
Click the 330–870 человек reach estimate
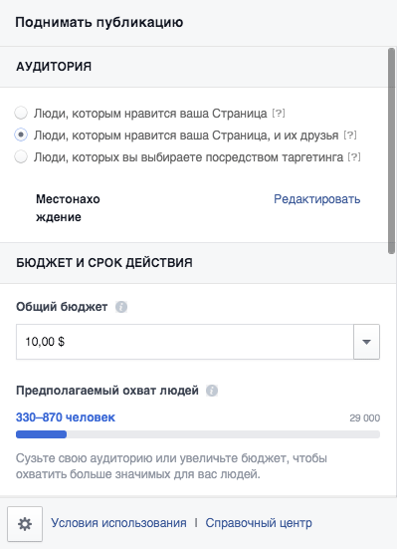point(66,417)
